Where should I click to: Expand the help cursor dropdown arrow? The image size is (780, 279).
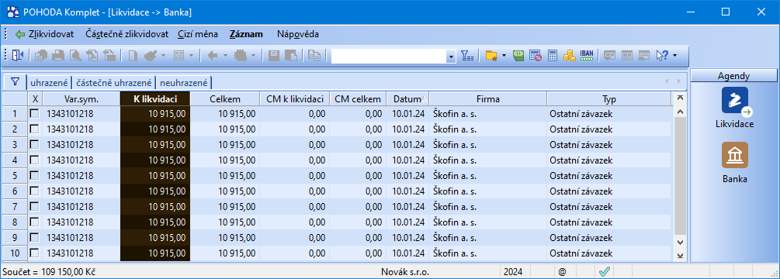click(674, 56)
